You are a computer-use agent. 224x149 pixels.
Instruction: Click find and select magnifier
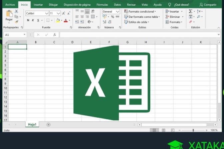click(x=199, y=17)
